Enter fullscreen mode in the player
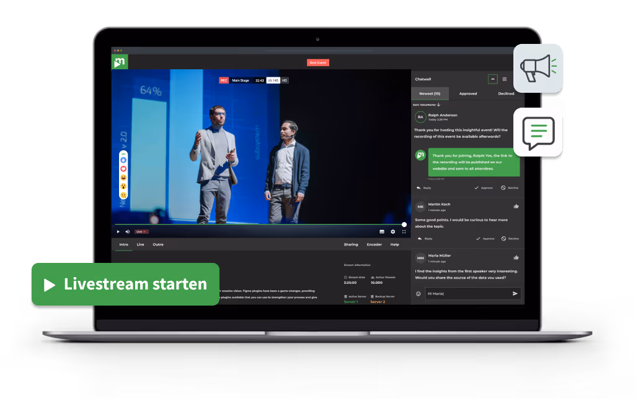This screenshot has height=399, width=638. pos(404,232)
